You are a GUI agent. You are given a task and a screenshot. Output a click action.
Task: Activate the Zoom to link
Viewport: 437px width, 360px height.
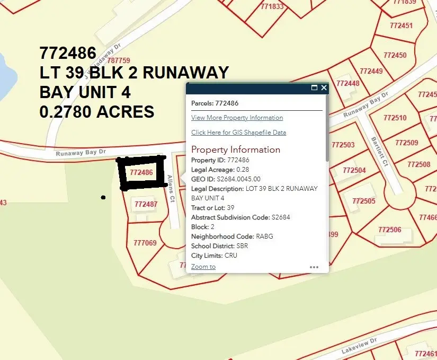tap(203, 267)
